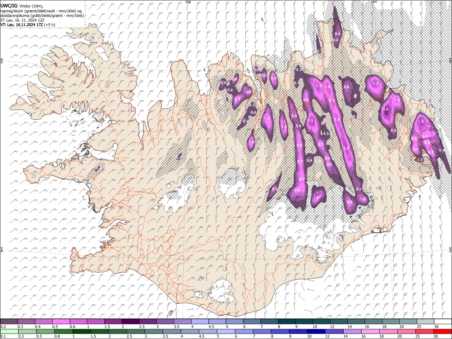452x339 pixels.
Task: Pick the navy blue swatch at lower legend's 10
Action: point(316,331)
